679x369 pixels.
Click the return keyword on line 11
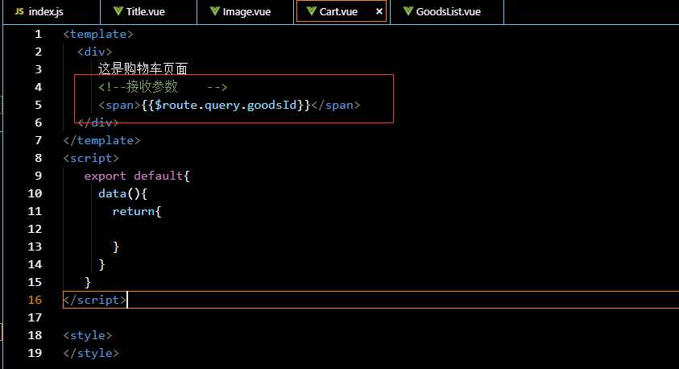coord(134,211)
